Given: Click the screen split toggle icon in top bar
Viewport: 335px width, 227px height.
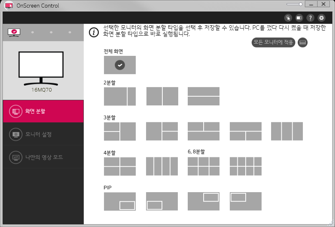Looking at the screenshot, I should [x=299, y=18].
